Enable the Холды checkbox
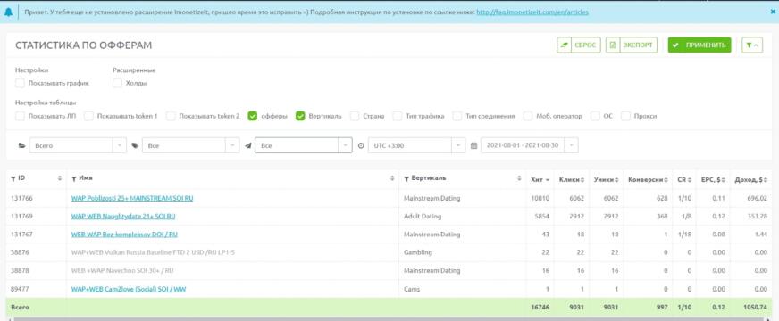The image size is (779, 321). point(117,83)
